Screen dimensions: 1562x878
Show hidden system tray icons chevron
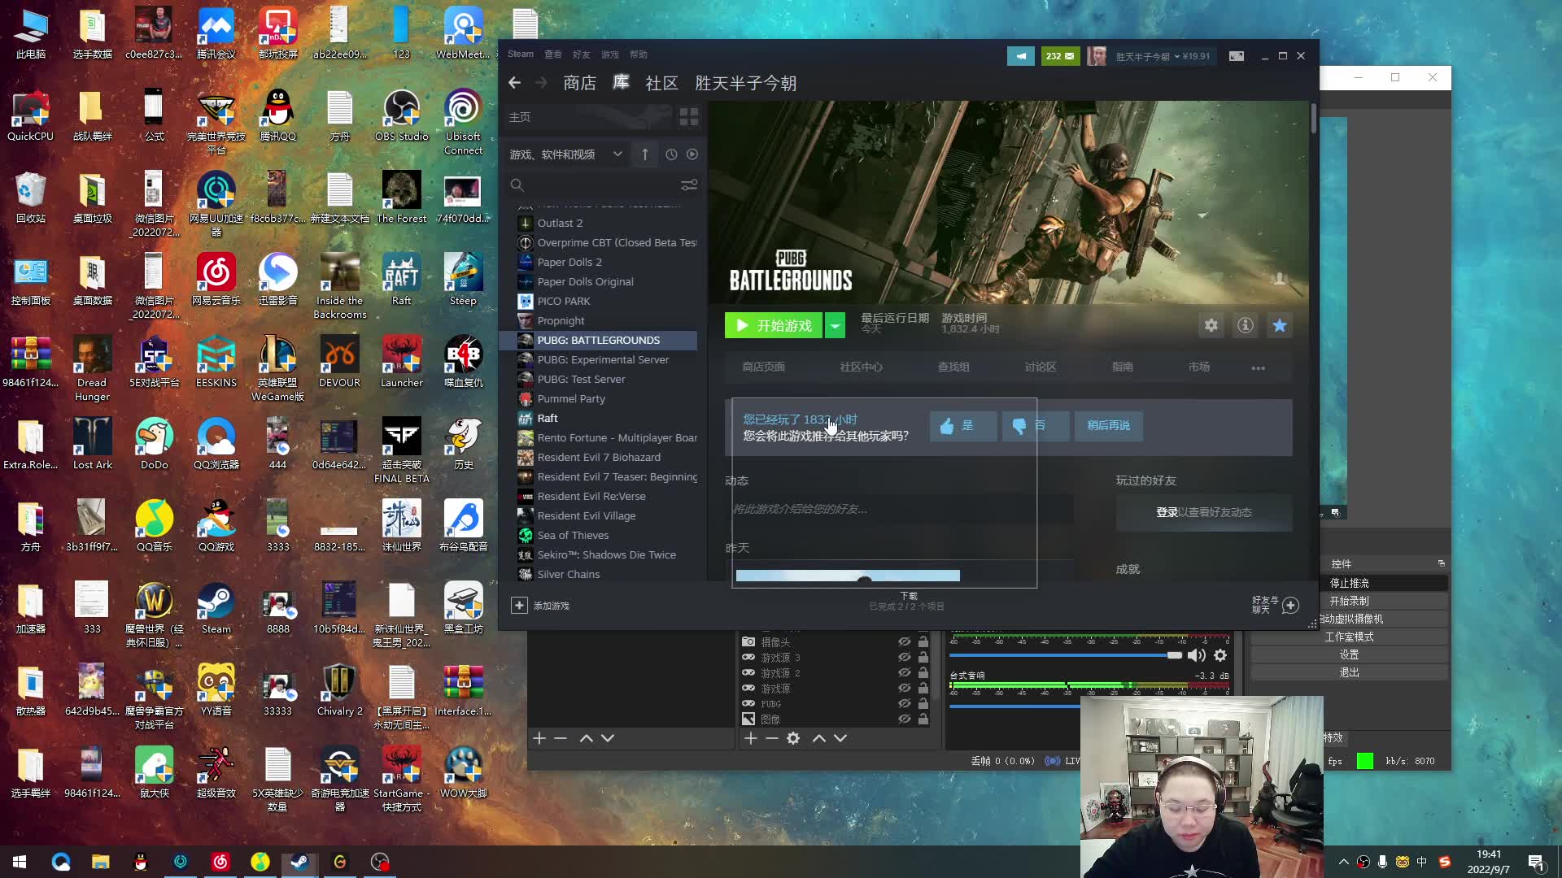click(x=1343, y=862)
